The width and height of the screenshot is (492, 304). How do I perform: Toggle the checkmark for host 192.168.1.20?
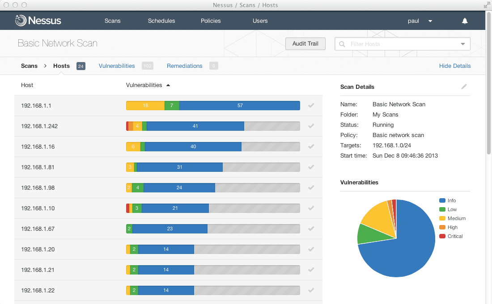tap(311, 249)
